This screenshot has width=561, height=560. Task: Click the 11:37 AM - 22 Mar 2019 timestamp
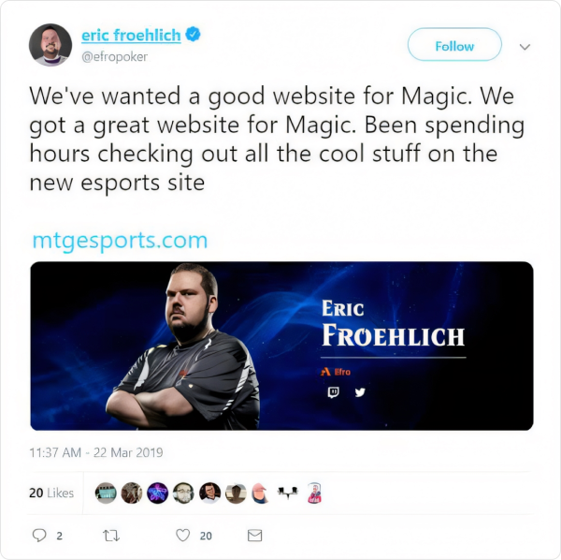click(96, 452)
